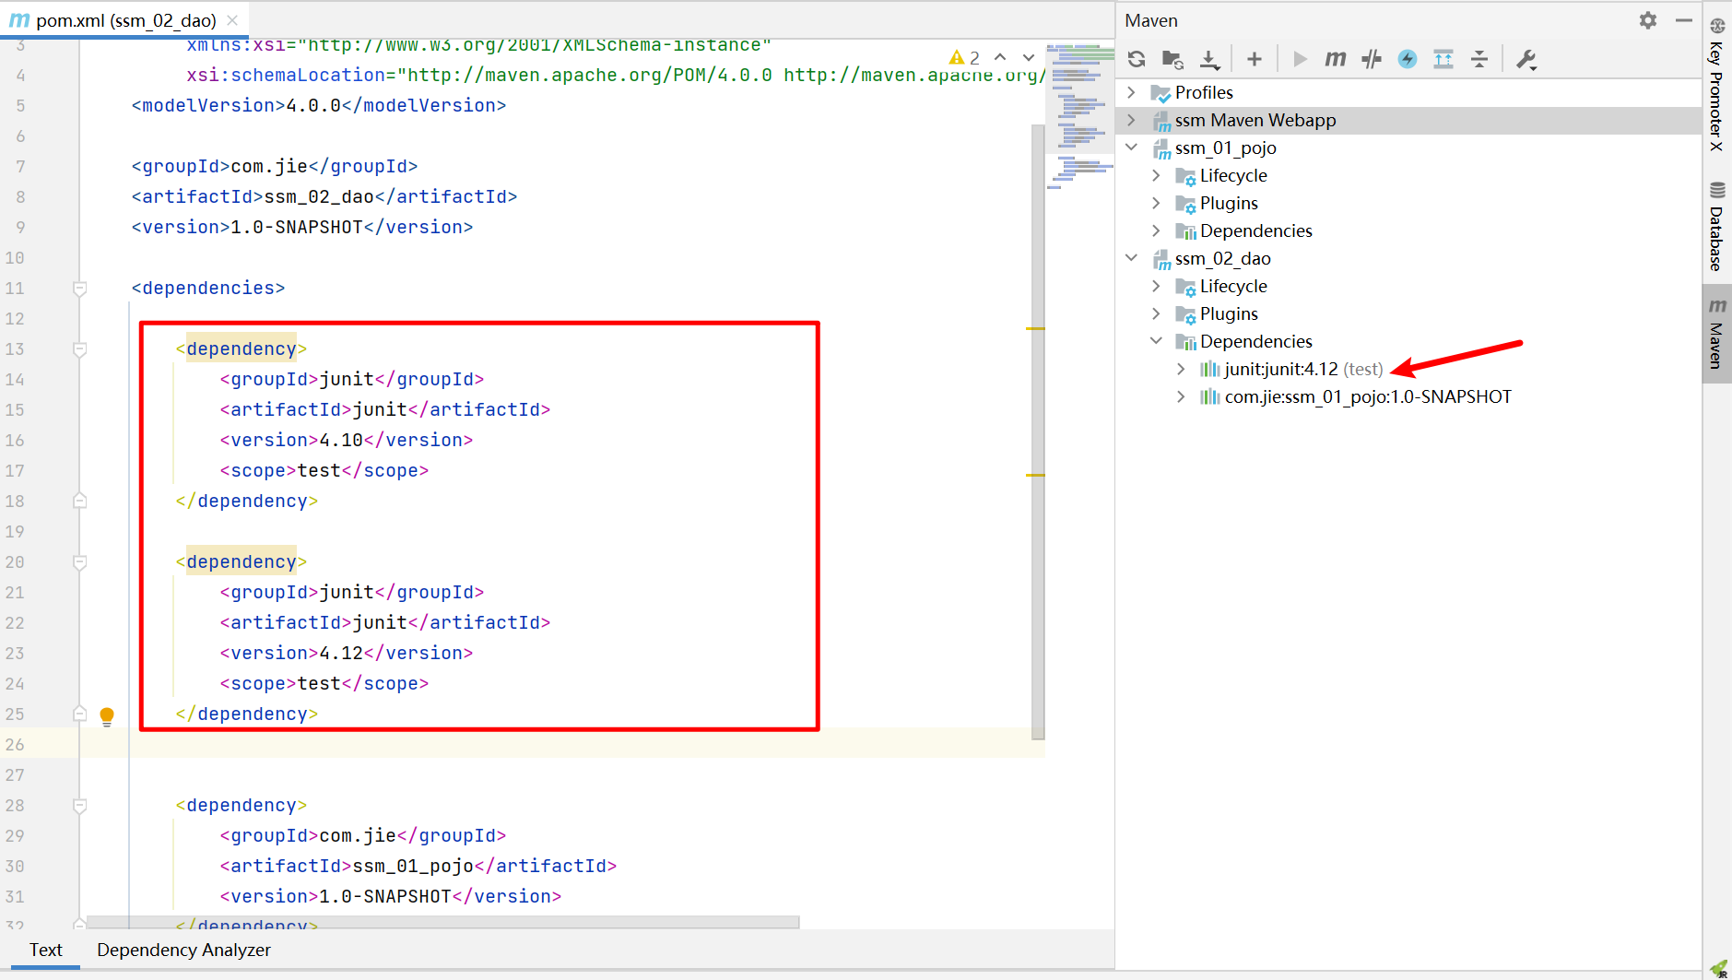The image size is (1732, 980).
Task: Expand Plugins under ssm_01_pojo
Action: point(1157,203)
